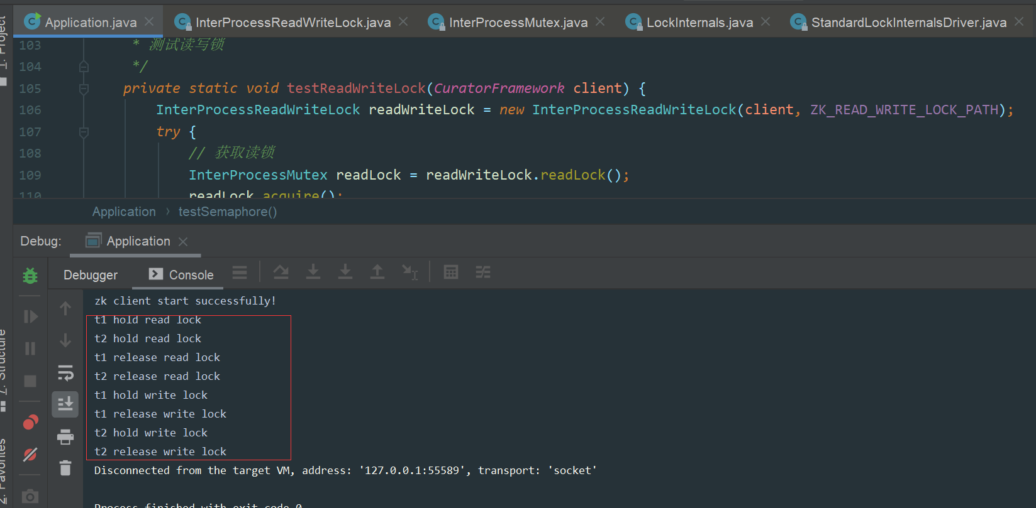
Task: Click 't1 release read lock' console line
Action: [157, 357]
